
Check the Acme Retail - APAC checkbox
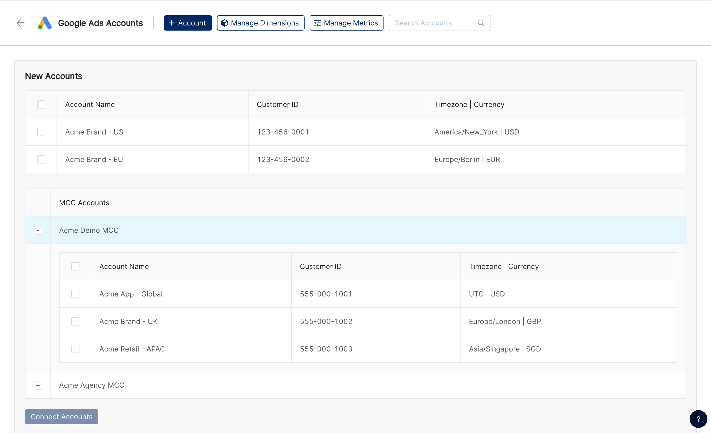pyautogui.click(x=75, y=349)
